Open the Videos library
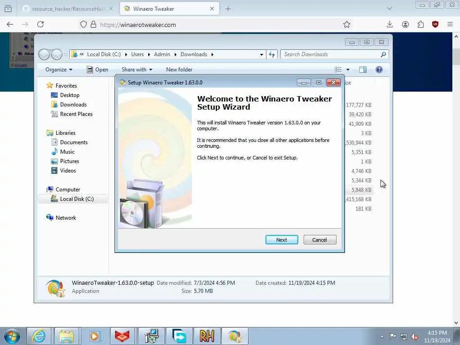The height and width of the screenshot is (345, 460). pyautogui.click(x=68, y=170)
